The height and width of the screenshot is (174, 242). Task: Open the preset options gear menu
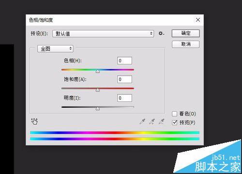click(161, 33)
